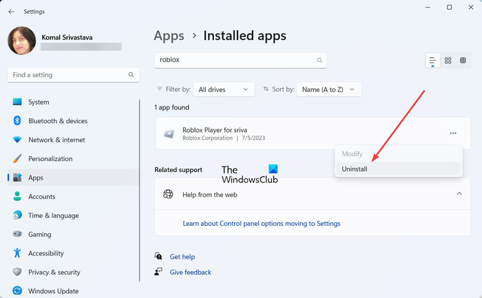Collapse the Help from the web section
The height and width of the screenshot is (298, 482).
(x=459, y=194)
